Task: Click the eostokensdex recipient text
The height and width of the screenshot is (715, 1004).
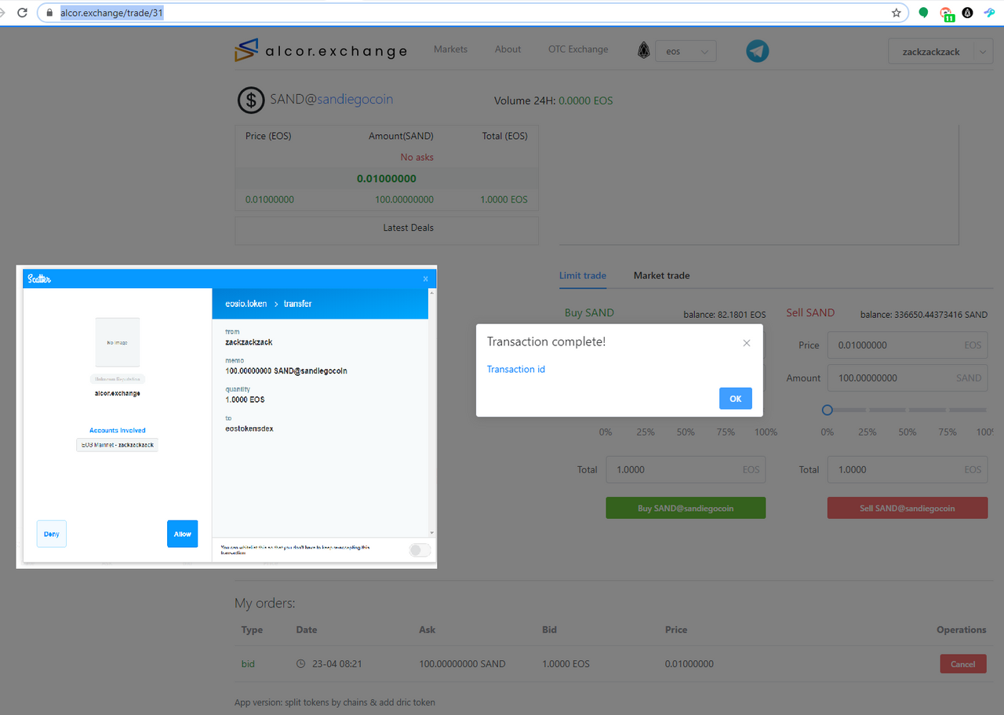Action: (x=249, y=429)
